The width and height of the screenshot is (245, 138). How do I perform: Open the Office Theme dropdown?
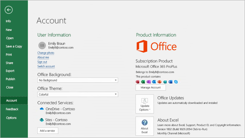coord(78,94)
